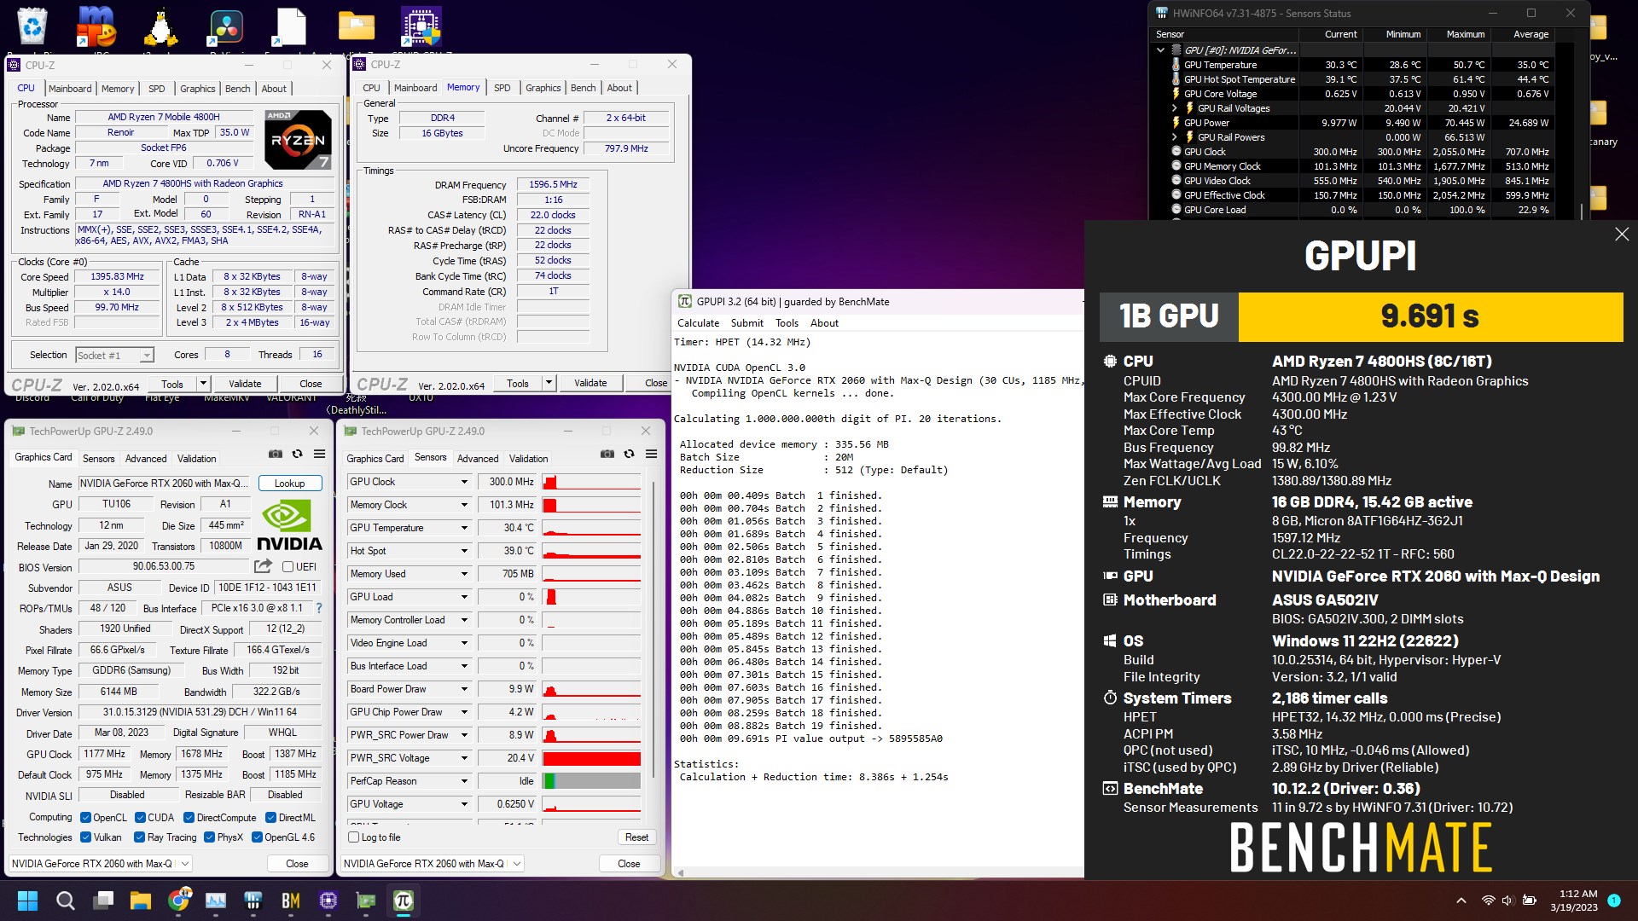This screenshot has width=1638, height=921.
Task: Toggle the CUDA checkbox
Action: (140, 818)
